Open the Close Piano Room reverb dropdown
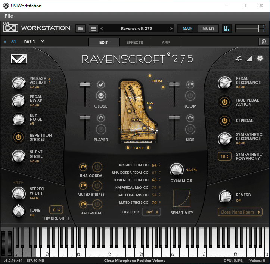Image resolution: width=270 pixels, height=264 pixels. tap(240, 212)
